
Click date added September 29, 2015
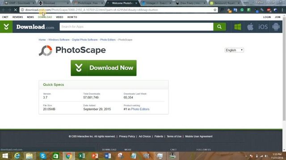coord(97,109)
